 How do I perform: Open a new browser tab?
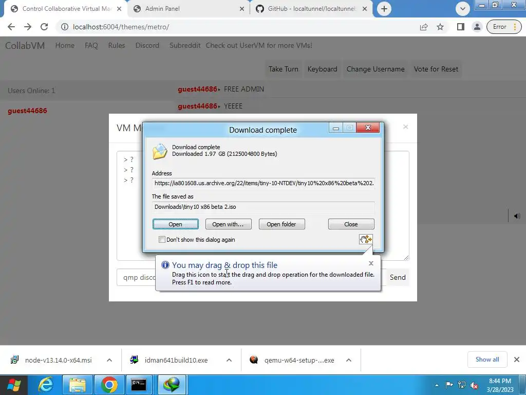point(384,9)
